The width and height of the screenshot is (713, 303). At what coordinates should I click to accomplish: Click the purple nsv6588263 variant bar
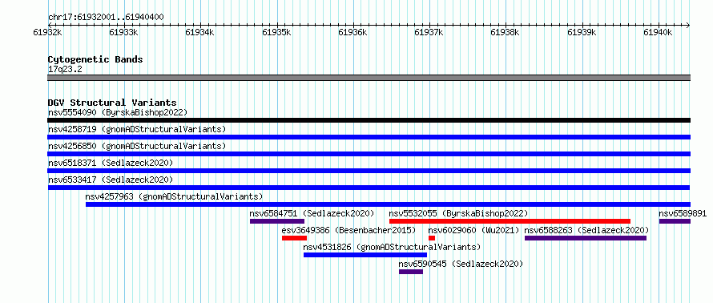click(x=586, y=238)
